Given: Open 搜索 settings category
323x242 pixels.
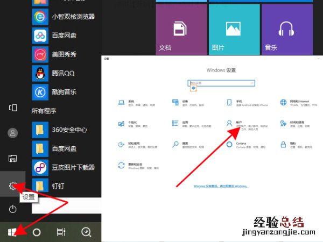Looking at the screenshot, I should 188,145.
